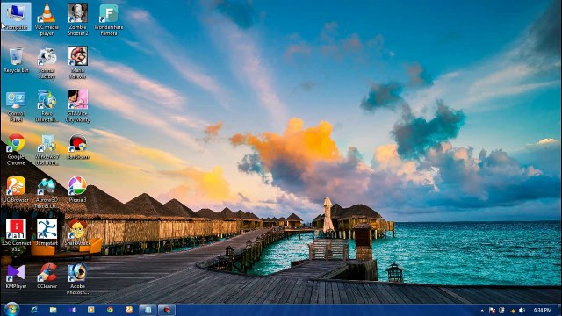The width and height of the screenshot is (562, 316).
Task: Open the Windows Start menu
Action: [11, 310]
